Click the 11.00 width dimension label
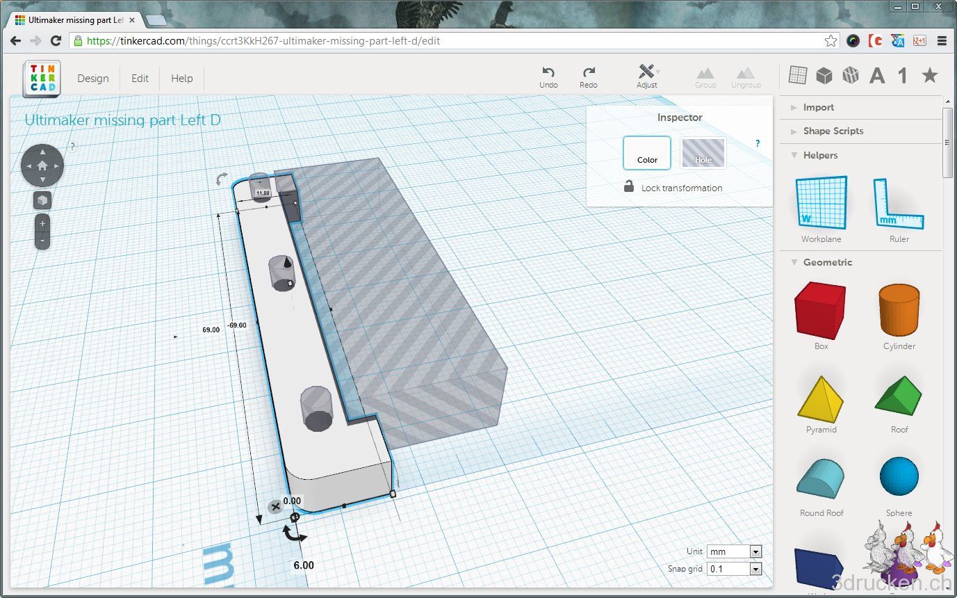The image size is (957, 598). [x=263, y=193]
